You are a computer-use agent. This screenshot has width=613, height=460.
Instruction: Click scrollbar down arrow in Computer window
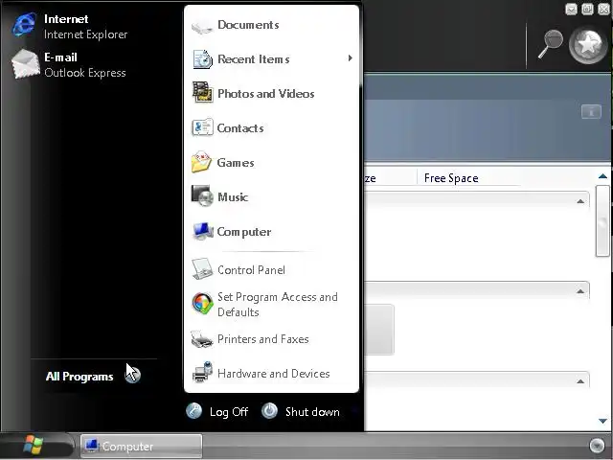[602, 421]
